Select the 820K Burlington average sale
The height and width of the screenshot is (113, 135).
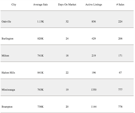point(40,39)
